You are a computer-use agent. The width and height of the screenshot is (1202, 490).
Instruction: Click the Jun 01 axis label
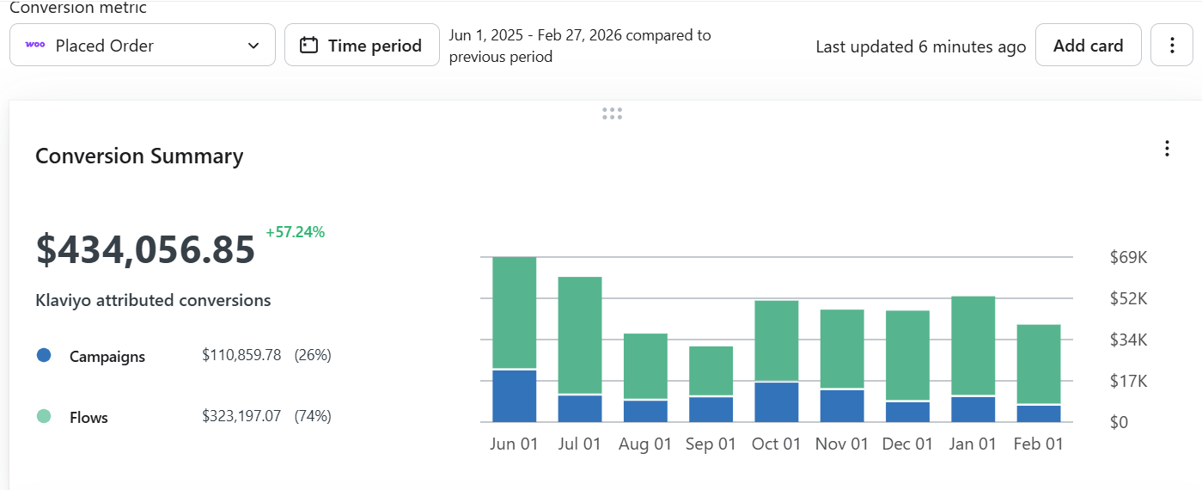click(x=515, y=444)
